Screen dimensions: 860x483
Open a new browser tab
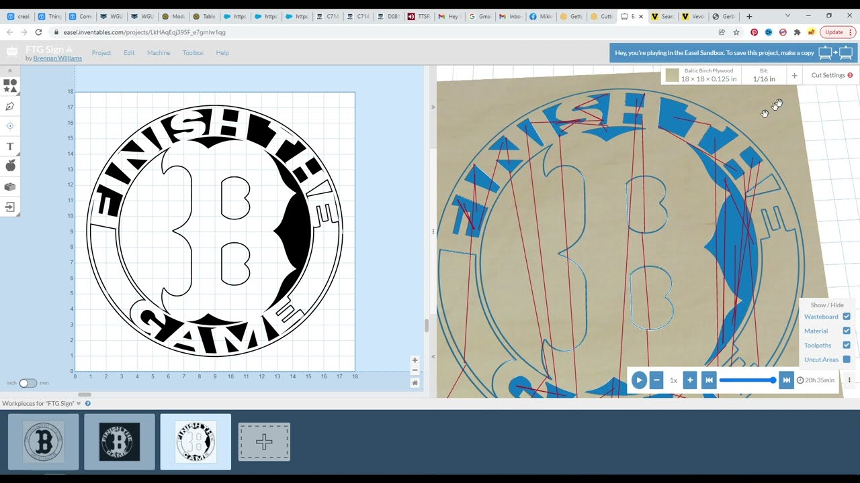749,16
